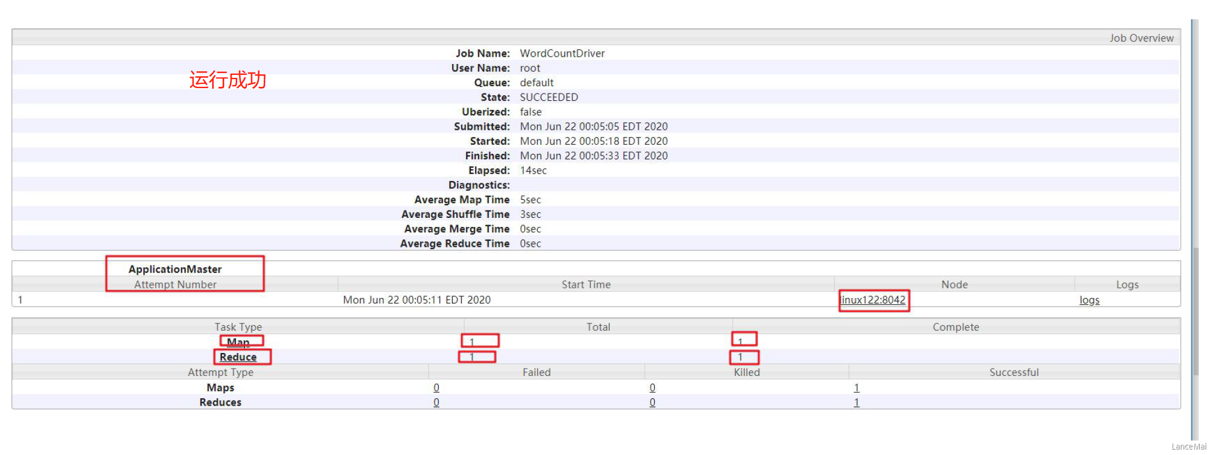
Task: Click the Maps attempt type label
Action: point(220,387)
